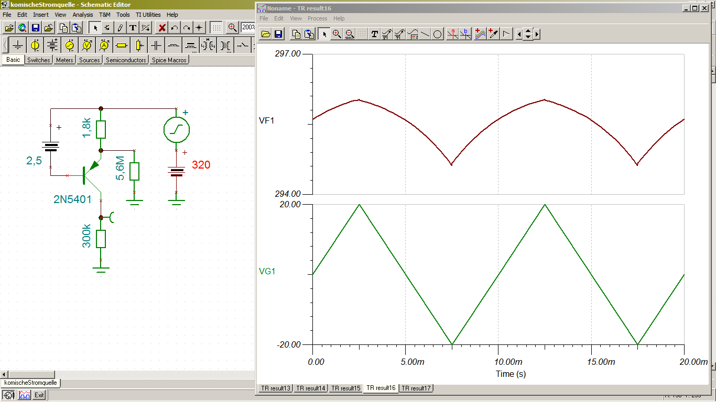716x402 pixels.
Task: Open the Process menu in result window
Action: pyautogui.click(x=318, y=18)
